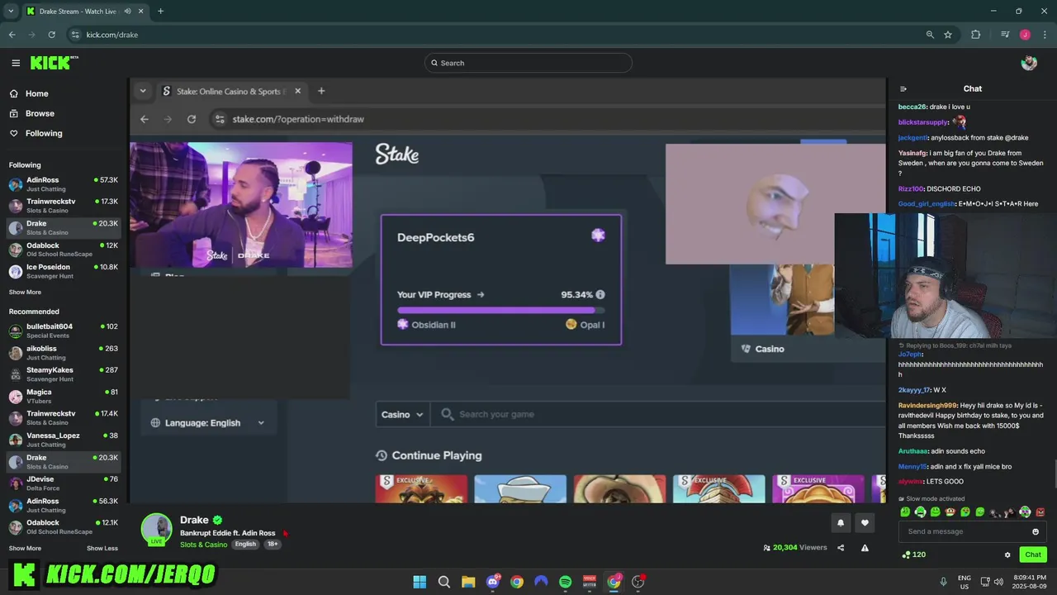Screen dimensions: 1057x595
Task: Click the green Chat send button
Action: pyautogui.click(x=1032, y=555)
